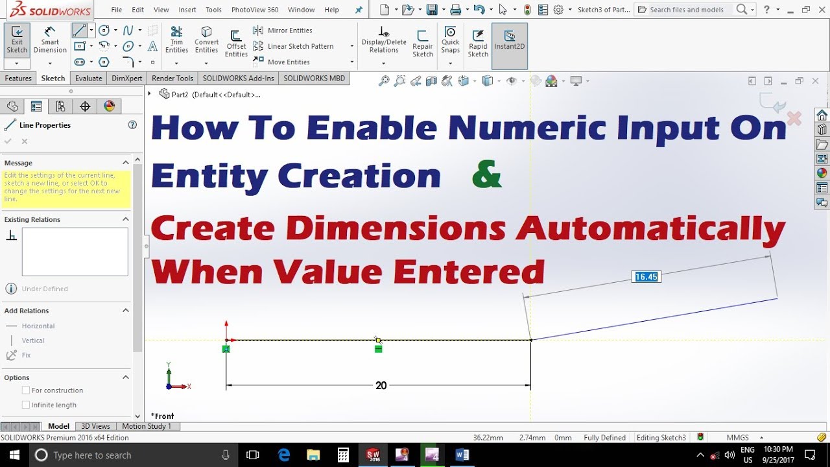Select the Sketch Text tool
The image size is (830, 467).
click(152, 46)
